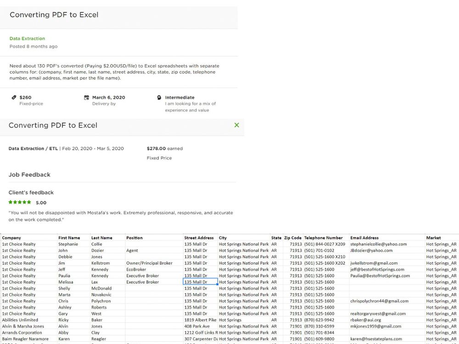Click the phone number (870) 310-6599
The image size is (459, 344).
319,326
